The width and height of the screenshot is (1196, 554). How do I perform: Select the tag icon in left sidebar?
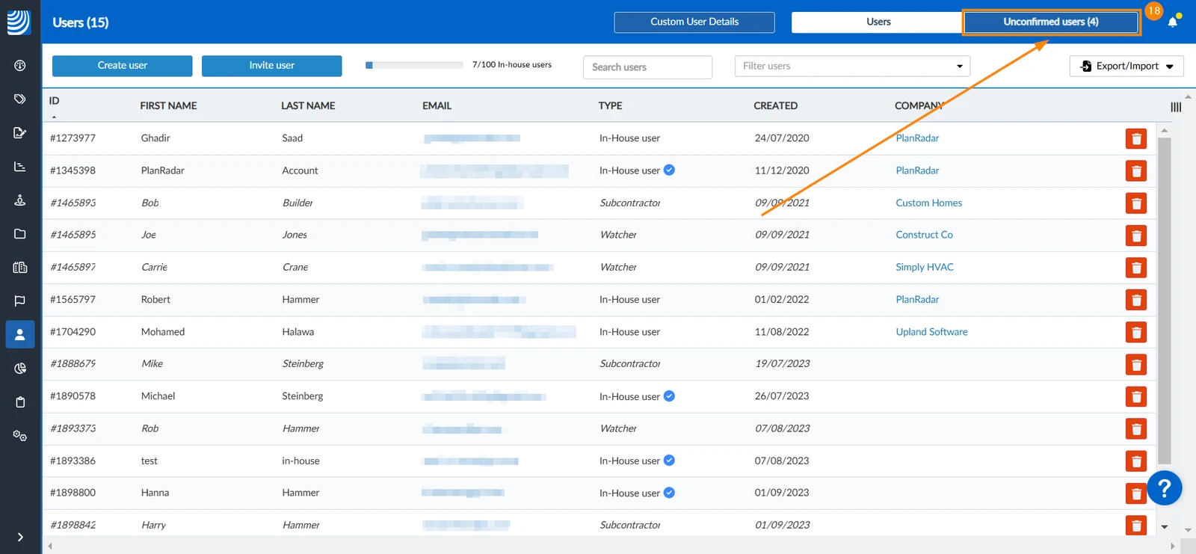pyautogui.click(x=20, y=99)
